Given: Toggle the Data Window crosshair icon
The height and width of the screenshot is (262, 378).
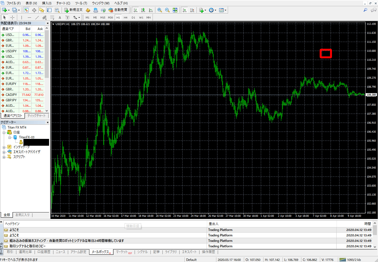Looking at the screenshot, I should coord(34,10).
